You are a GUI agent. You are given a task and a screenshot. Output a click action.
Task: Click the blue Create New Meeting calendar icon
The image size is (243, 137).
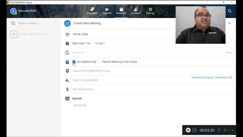[68, 23]
